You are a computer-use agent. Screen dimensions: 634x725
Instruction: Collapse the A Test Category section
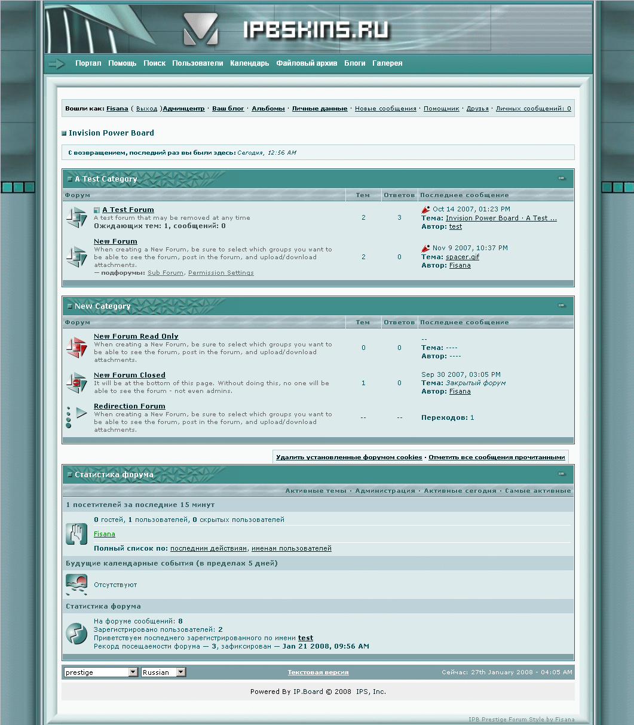tap(561, 179)
